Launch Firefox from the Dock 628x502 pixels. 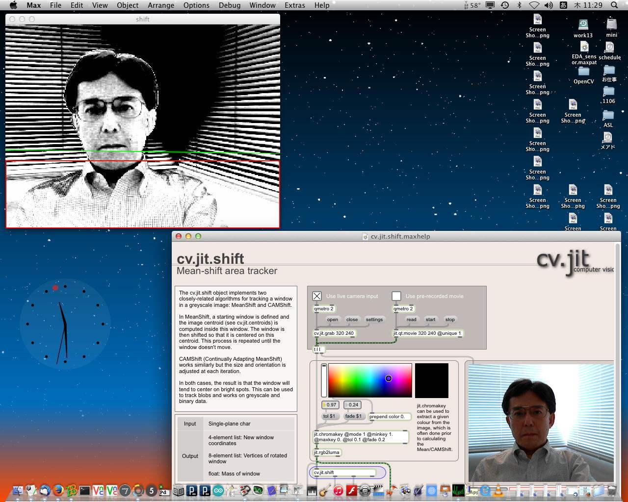58,490
